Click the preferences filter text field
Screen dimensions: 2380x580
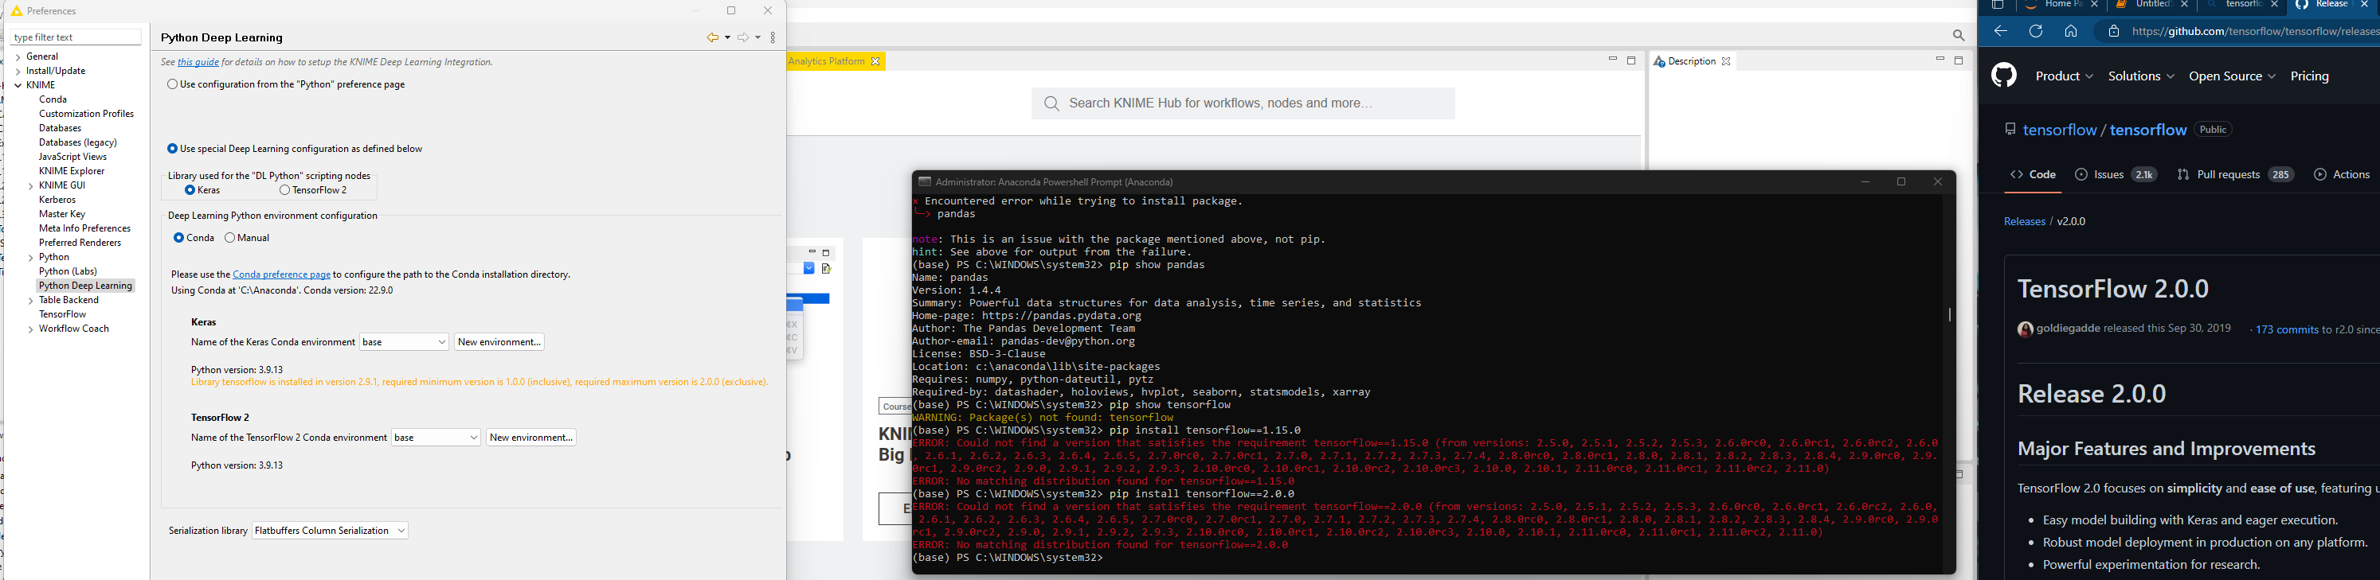point(76,38)
